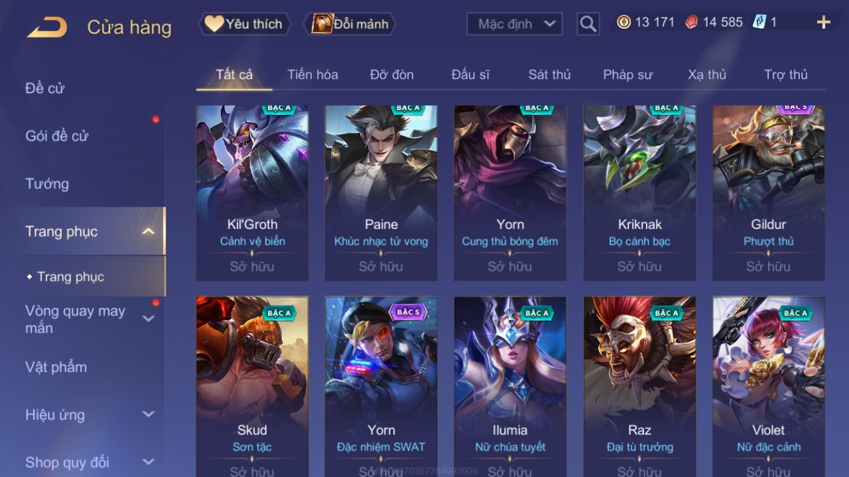The height and width of the screenshot is (477, 849).
Task: Switch to the Pháp sư tab
Action: [x=628, y=74]
